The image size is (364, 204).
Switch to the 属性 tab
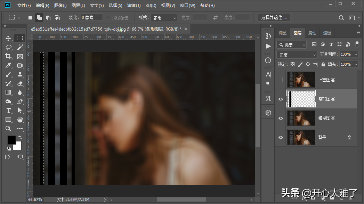pyautogui.click(x=312, y=33)
